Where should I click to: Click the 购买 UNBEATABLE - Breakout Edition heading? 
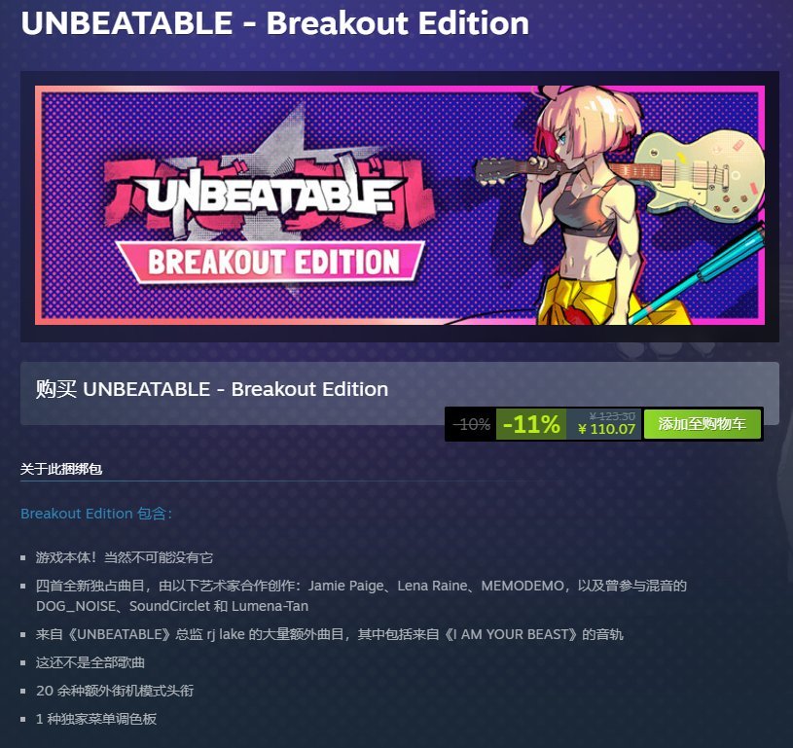212,389
